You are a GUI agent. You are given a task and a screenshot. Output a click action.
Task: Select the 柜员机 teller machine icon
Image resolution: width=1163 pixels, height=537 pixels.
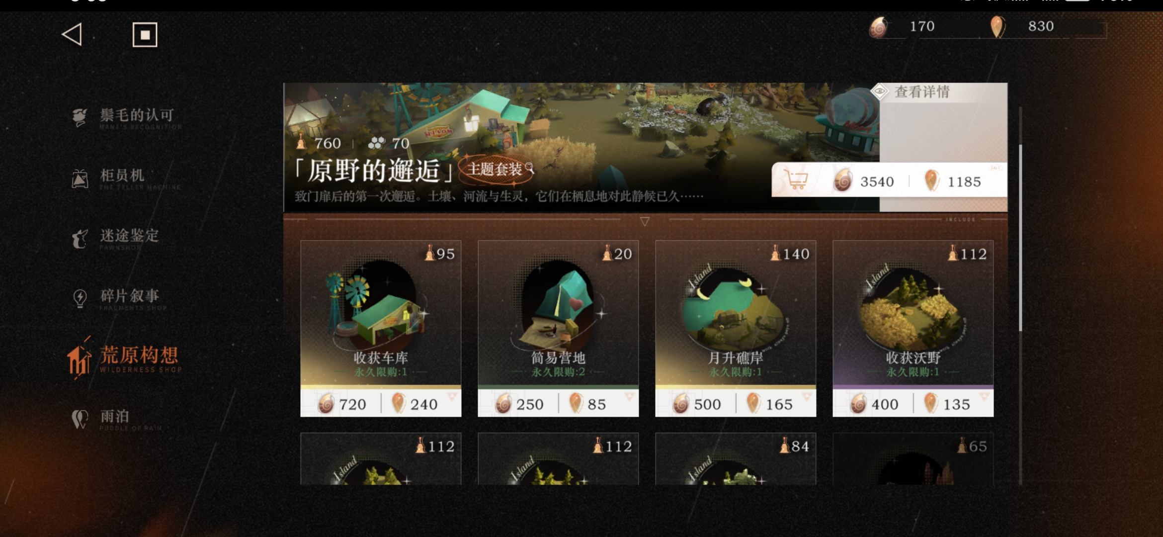80,178
